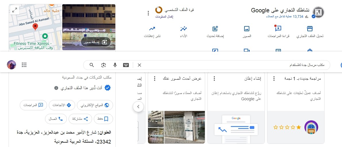Click verified badge beside manage profile text
The image size is (342, 147).
[x=108, y=88]
